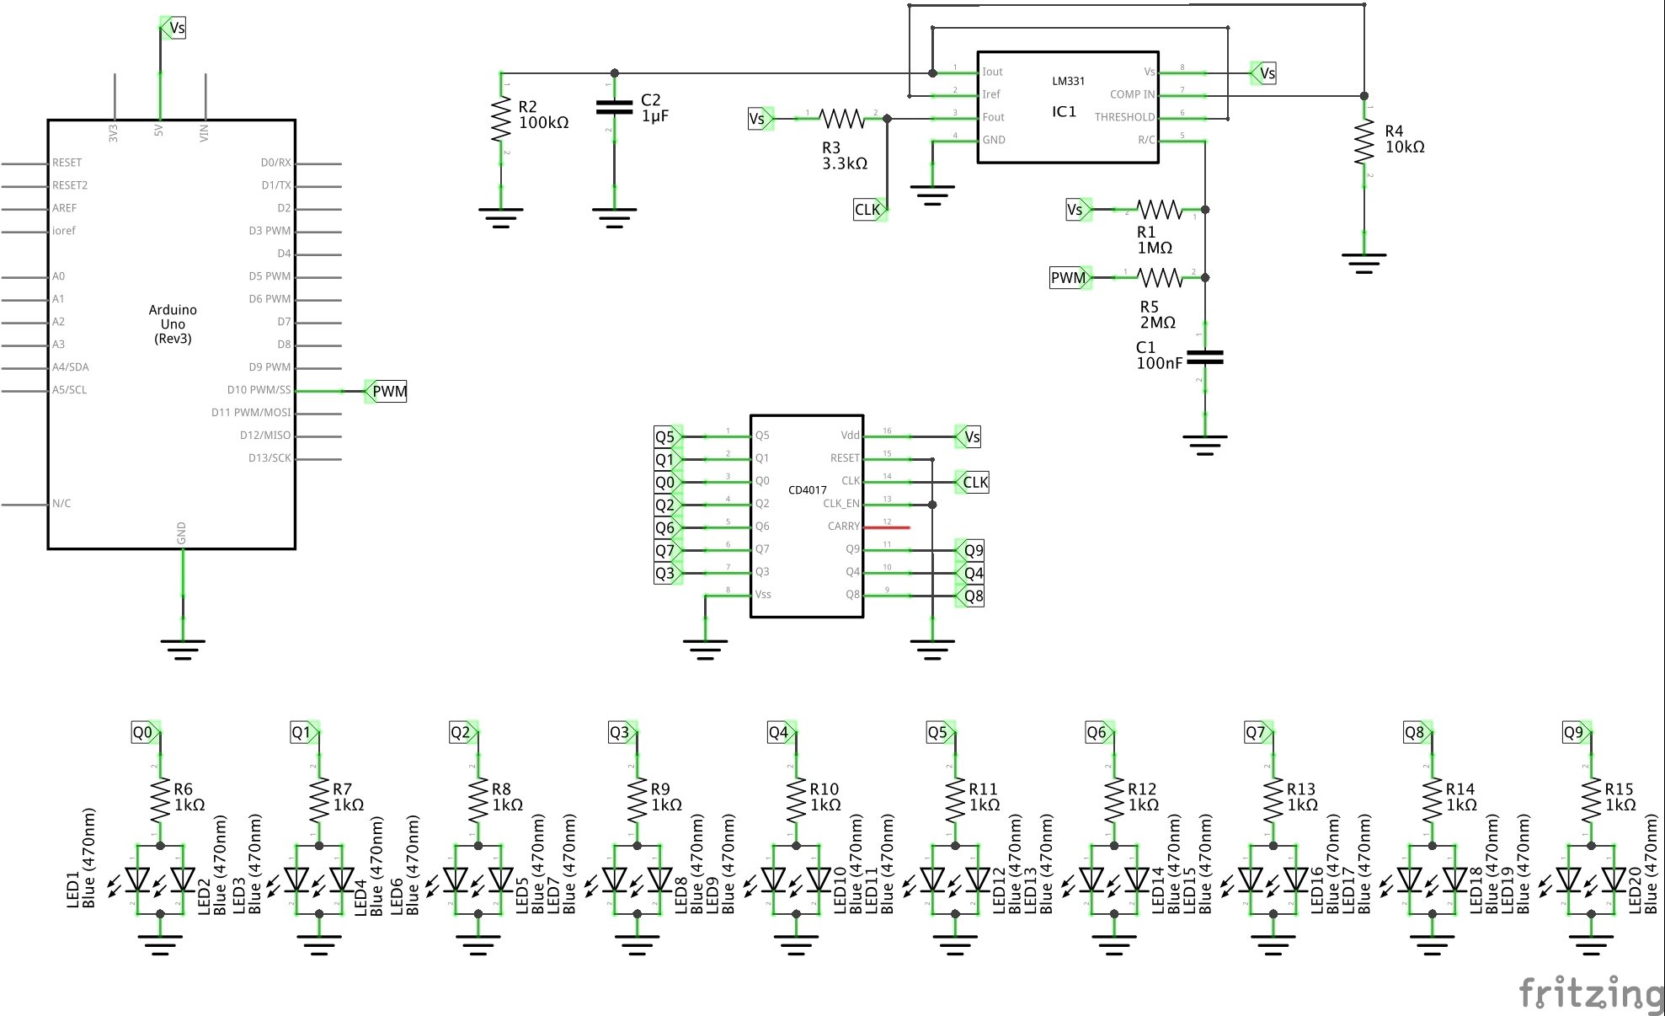The image size is (1665, 1016).
Task: Select the LED2 diode symbol
Action: pos(179,880)
